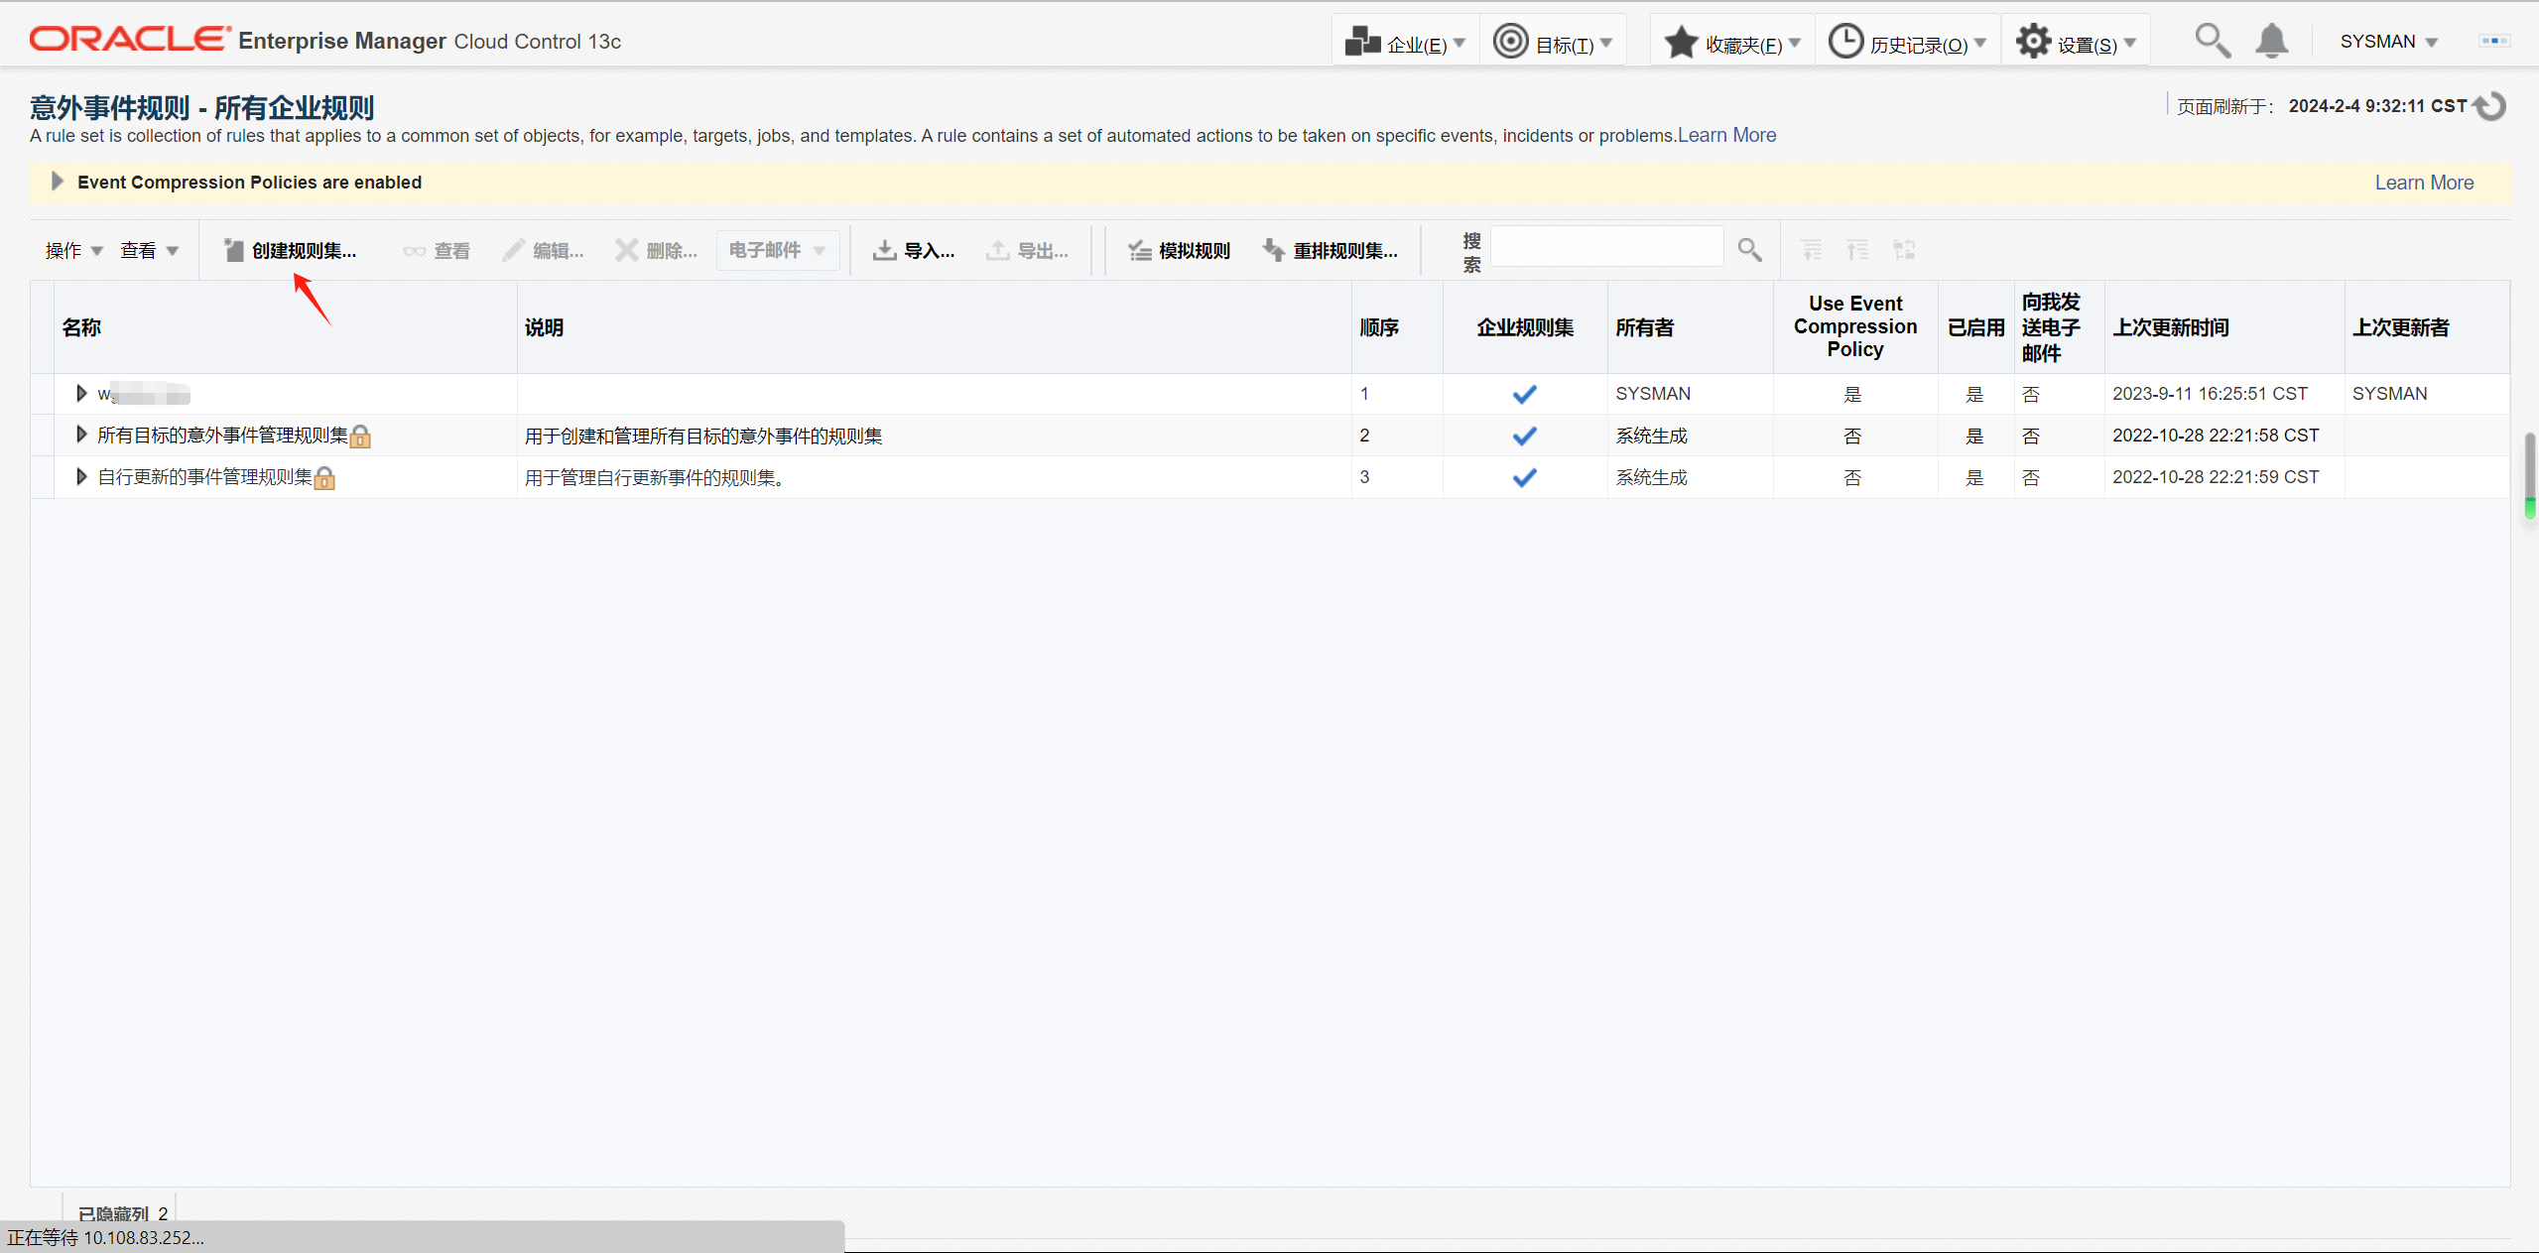Click enterprise rule set checkmark in row 3
2539x1253 pixels.
point(1524,478)
